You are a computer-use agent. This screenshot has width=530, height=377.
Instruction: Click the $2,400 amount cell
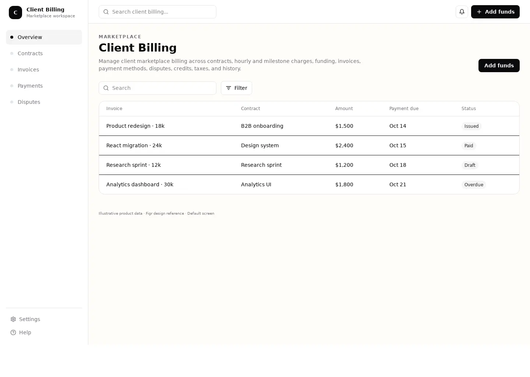(x=344, y=145)
